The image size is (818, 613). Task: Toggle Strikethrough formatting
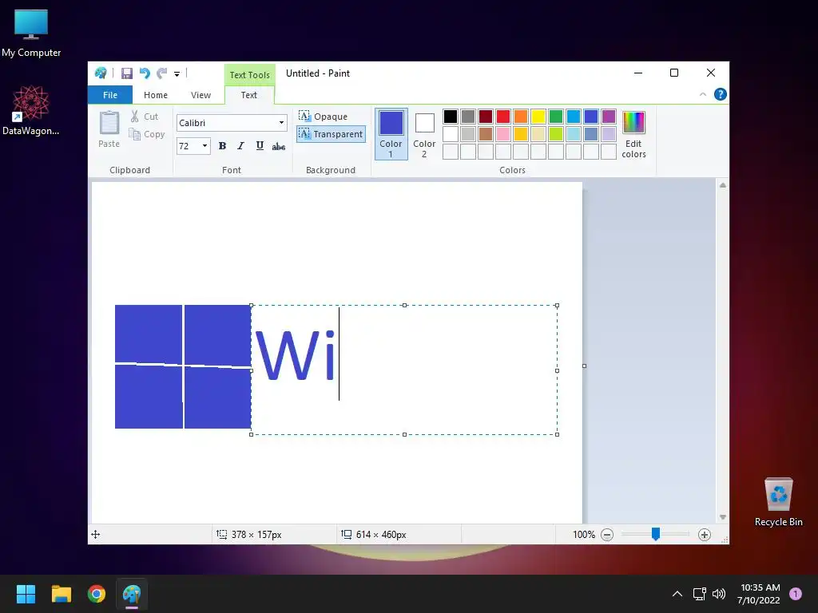279,146
